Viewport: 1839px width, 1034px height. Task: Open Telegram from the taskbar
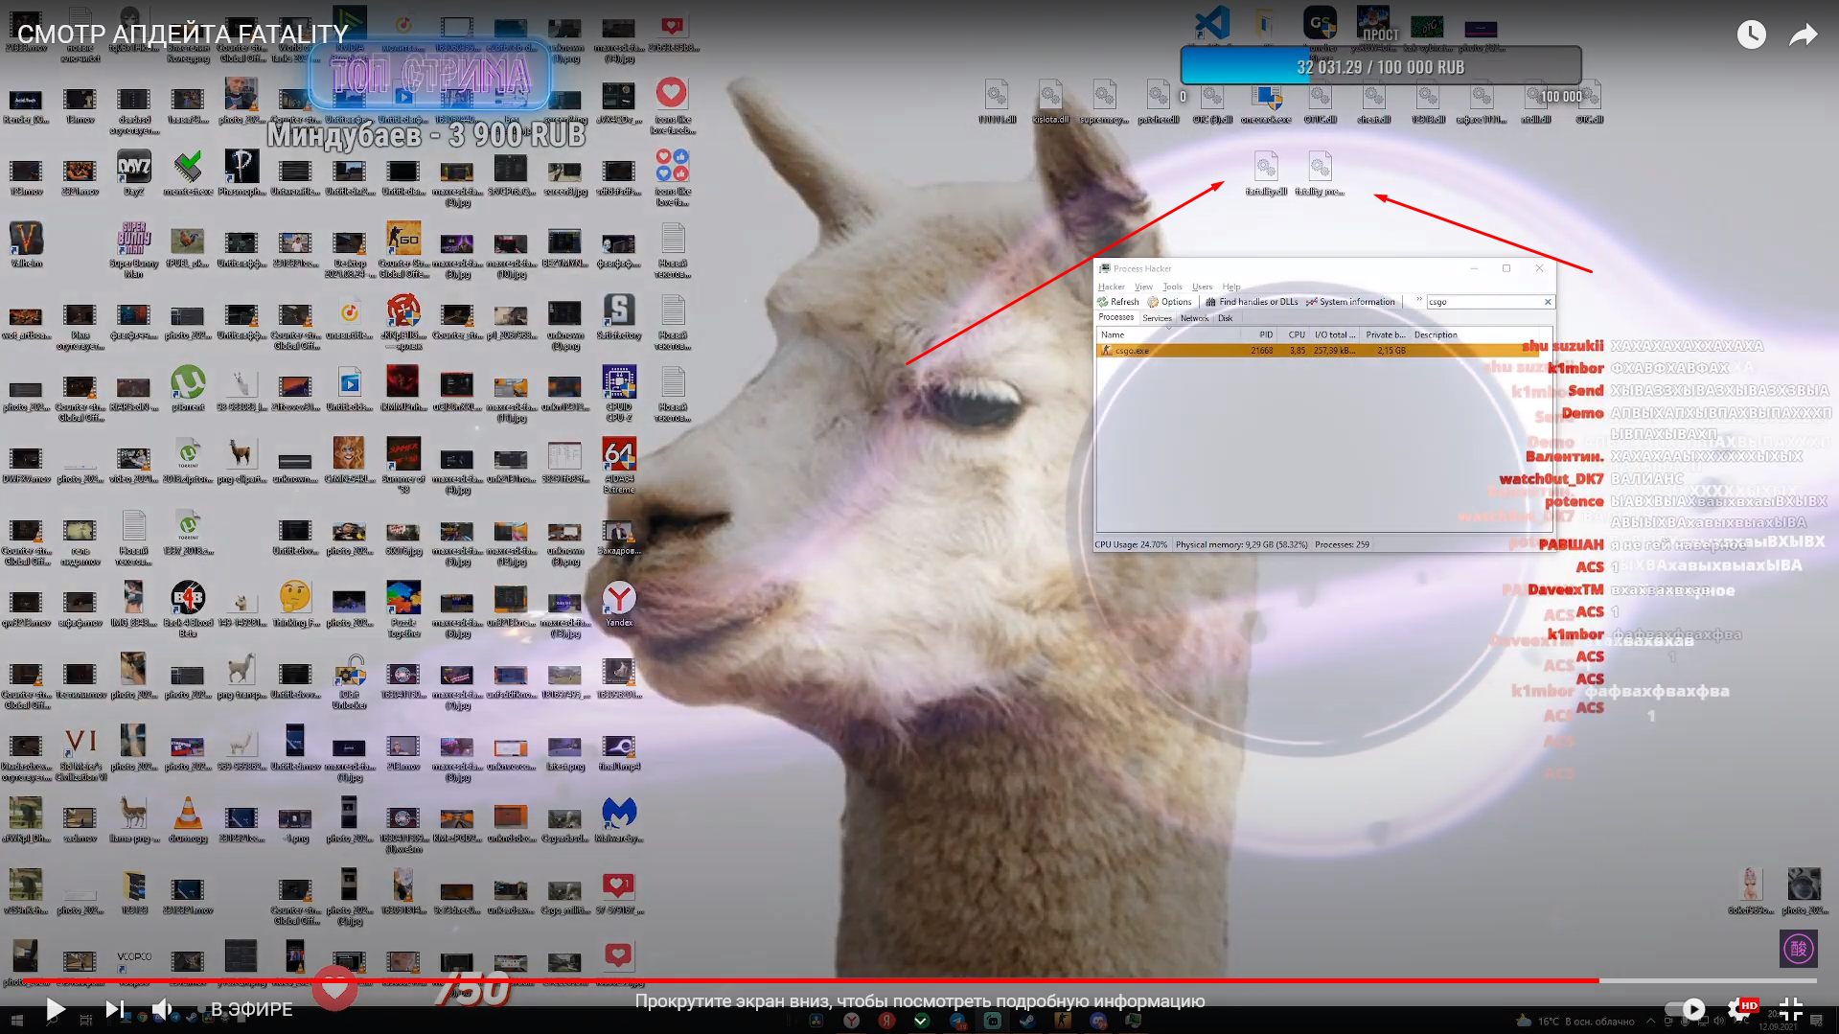(x=957, y=1022)
